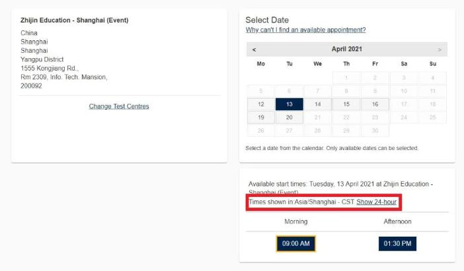Click April 21 on the calendar

pyautogui.click(x=318, y=118)
